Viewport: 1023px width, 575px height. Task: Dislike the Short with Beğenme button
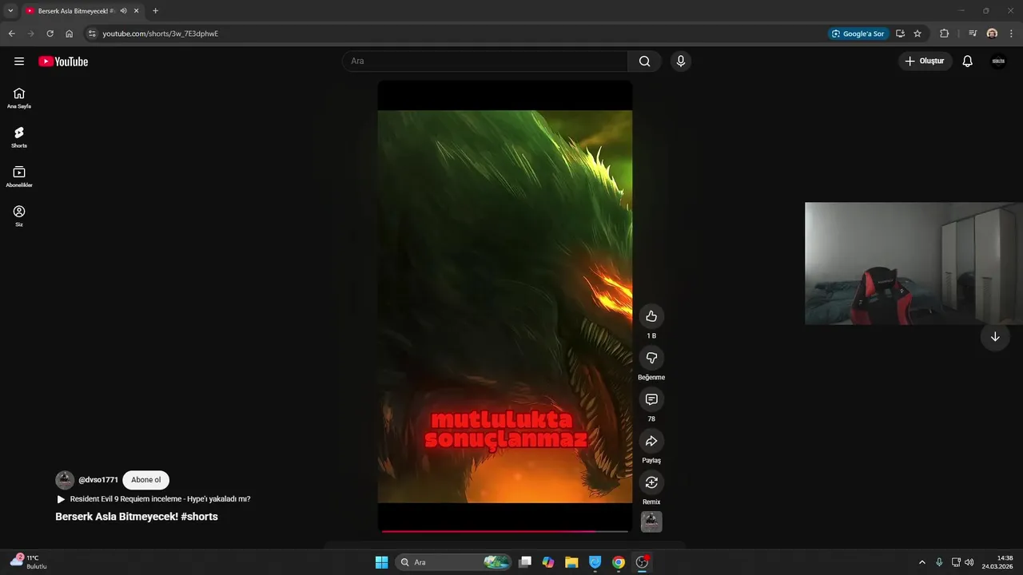point(651,358)
